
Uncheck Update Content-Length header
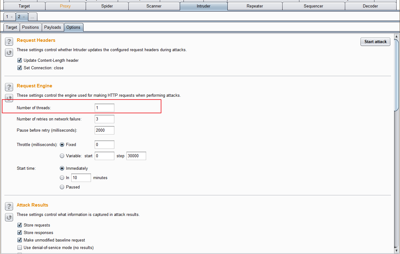pyautogui.click(x=20, y=60)
